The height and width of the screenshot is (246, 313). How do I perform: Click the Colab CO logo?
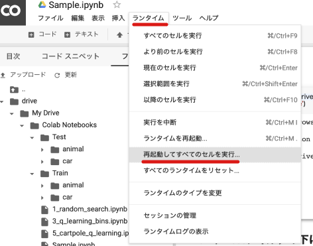[x=11, y=11]
